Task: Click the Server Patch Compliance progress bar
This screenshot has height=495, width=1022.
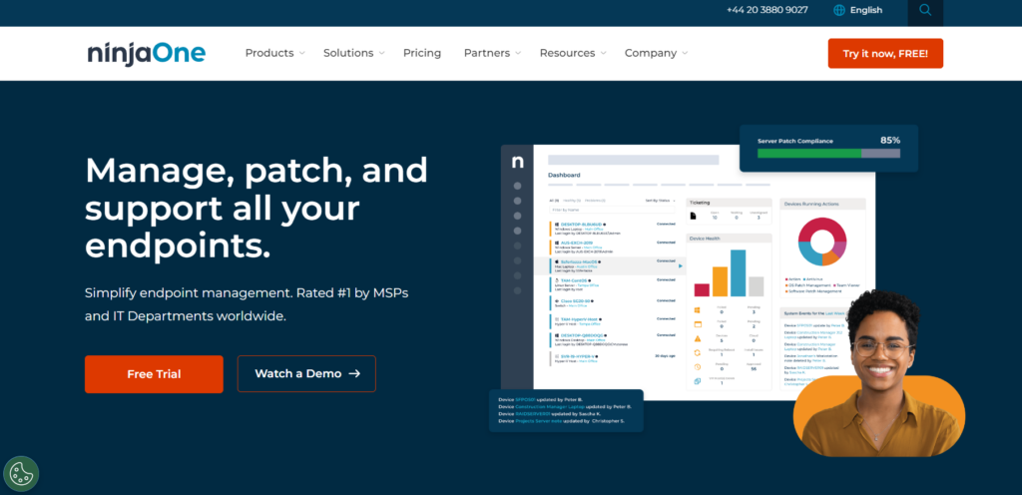Action: (x=828, y=154)
